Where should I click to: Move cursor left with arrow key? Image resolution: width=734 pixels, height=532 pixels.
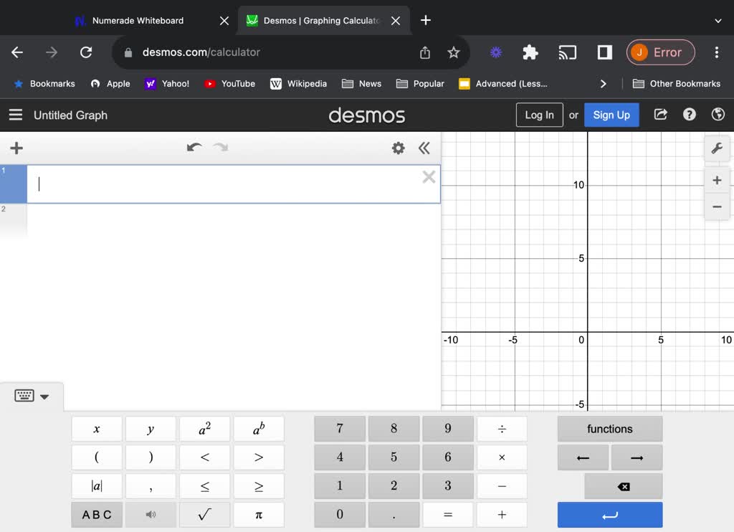[x=583, y=457]
